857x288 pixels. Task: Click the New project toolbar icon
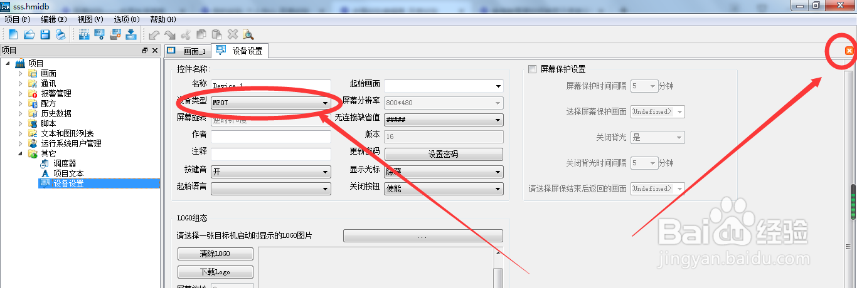(13, 34)
